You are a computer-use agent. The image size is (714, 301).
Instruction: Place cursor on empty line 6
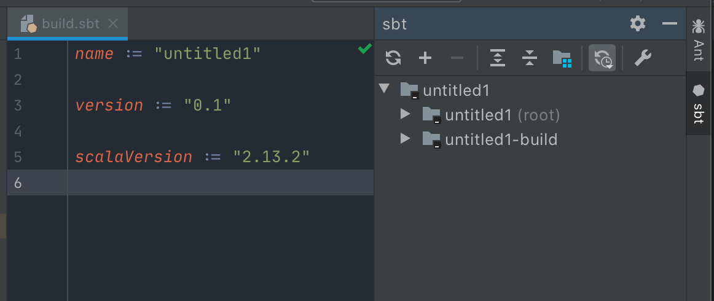(x=215, y=182)
